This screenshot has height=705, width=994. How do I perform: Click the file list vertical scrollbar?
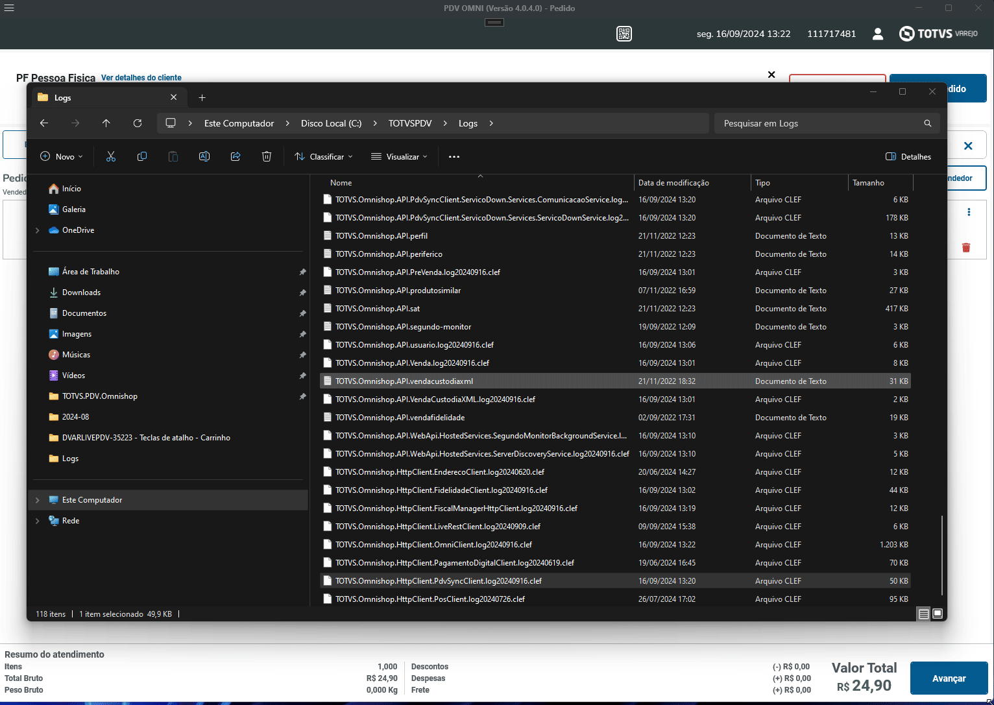point(941,555)
